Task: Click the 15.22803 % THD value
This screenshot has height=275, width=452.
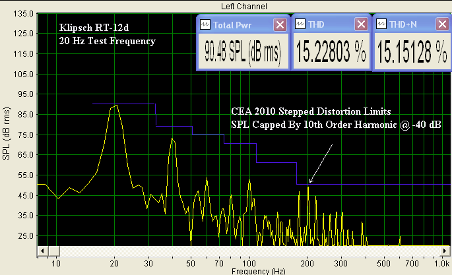Action: [331, 52]
